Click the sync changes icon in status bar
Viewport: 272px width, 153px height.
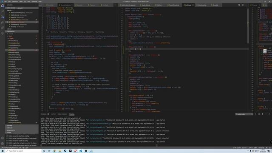[x=20, y=148]
